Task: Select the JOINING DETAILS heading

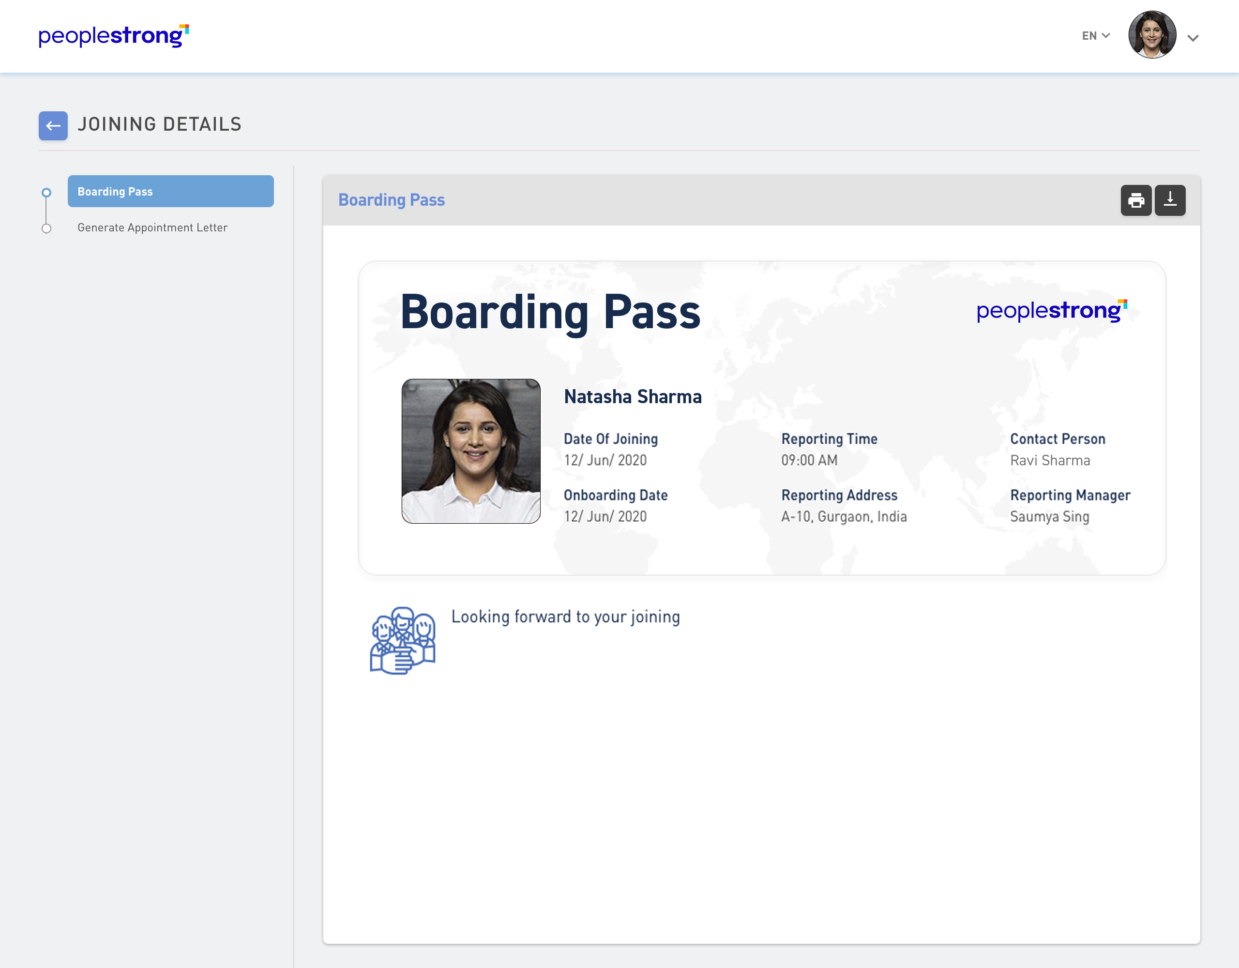Action: coord(160,124)
